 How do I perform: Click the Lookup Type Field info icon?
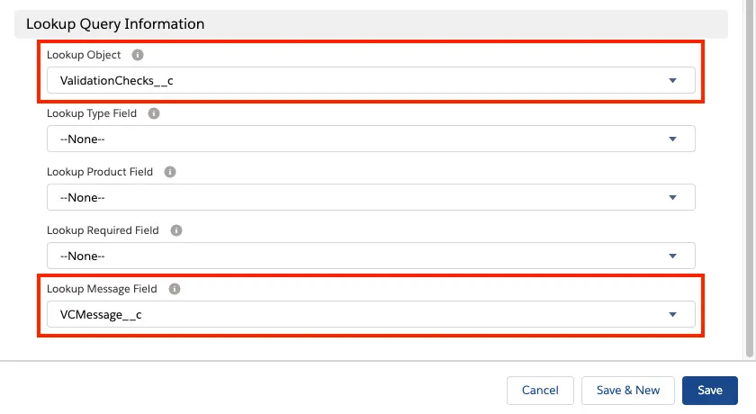154,113
